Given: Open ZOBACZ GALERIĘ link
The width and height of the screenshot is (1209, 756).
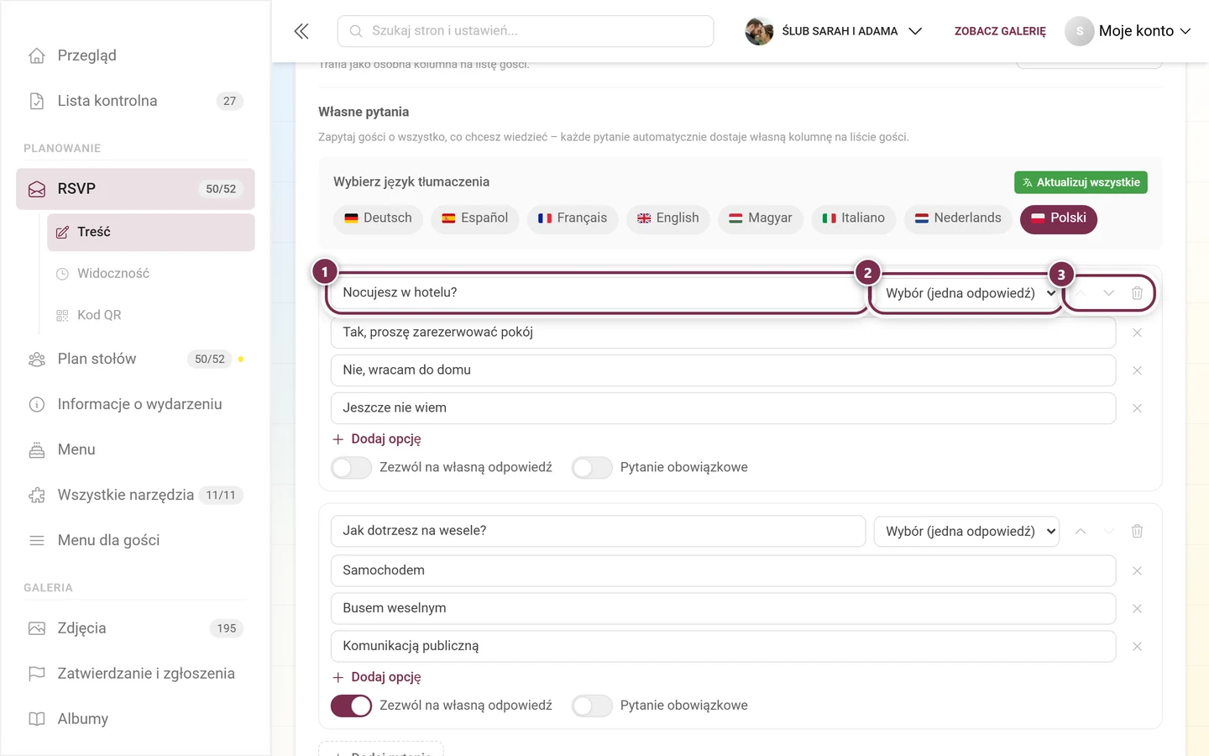Looking at the screenshot, I should [1000, 31].
